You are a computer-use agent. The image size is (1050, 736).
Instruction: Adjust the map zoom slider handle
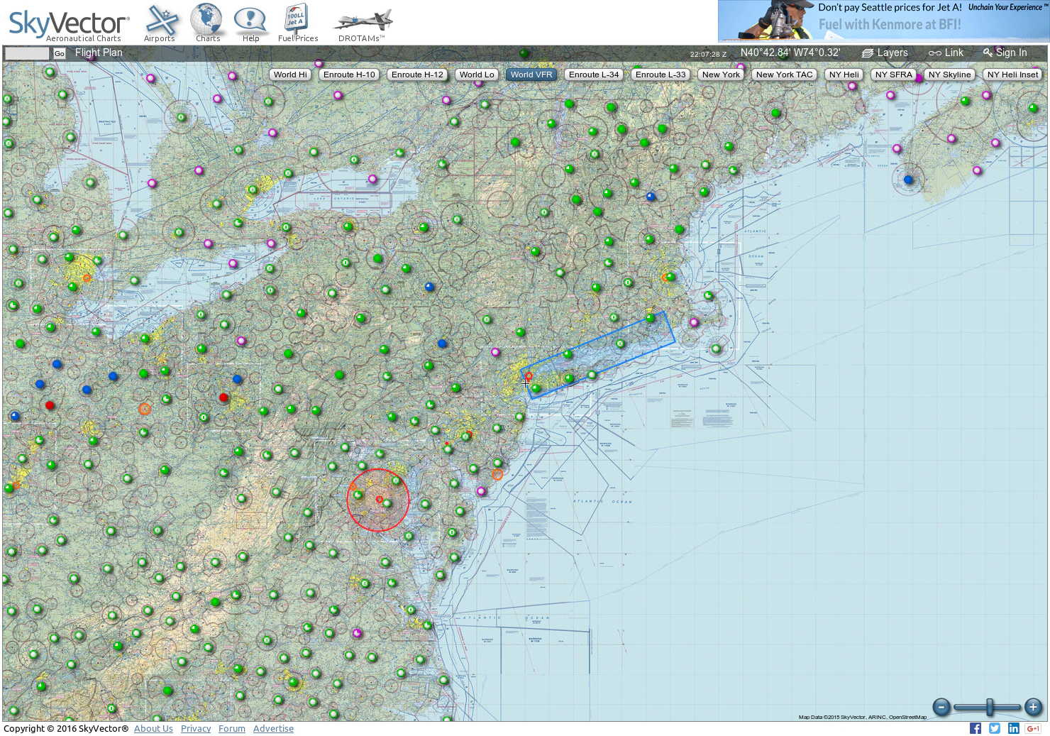[x=990, y=707]
